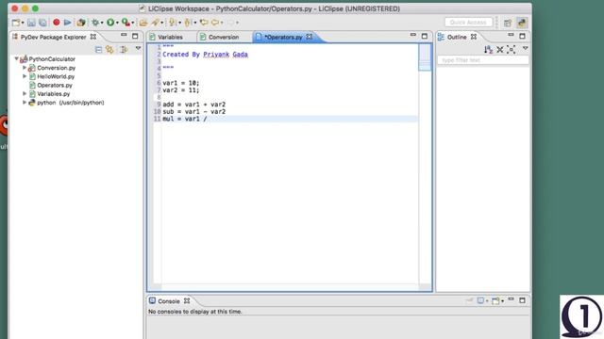Select HelloWorld.py in Package Explorer
Image resolution: width=604 pixels, height=339 pixels.
point(56,76)
